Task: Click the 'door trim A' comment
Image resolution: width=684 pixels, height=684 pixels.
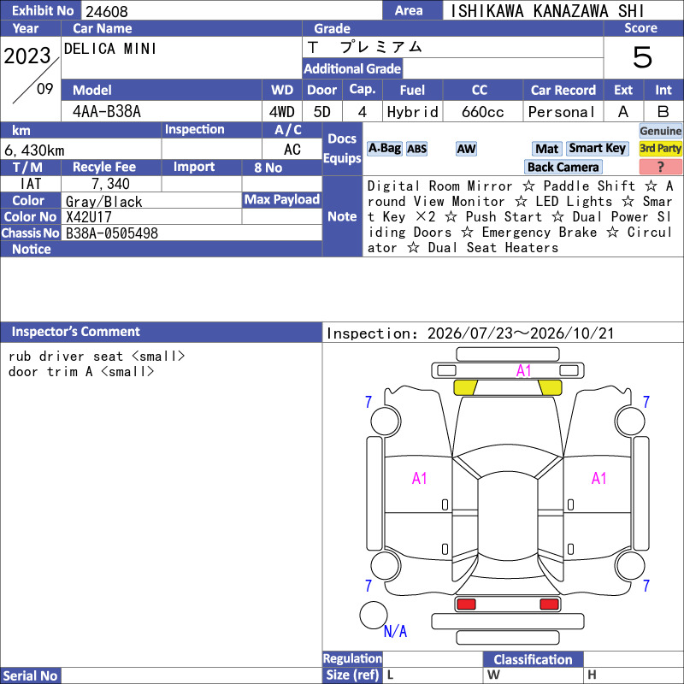Action: tap(81, 371)
